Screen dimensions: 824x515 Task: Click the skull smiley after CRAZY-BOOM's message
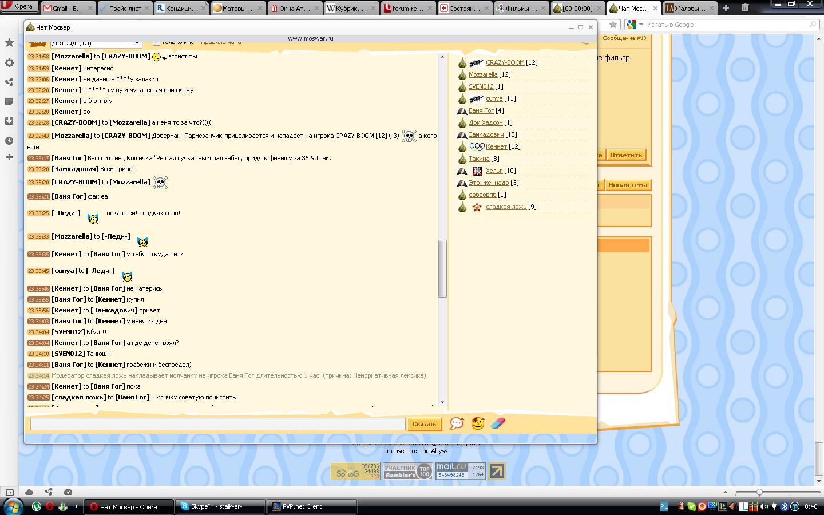(x=160, y=183)
